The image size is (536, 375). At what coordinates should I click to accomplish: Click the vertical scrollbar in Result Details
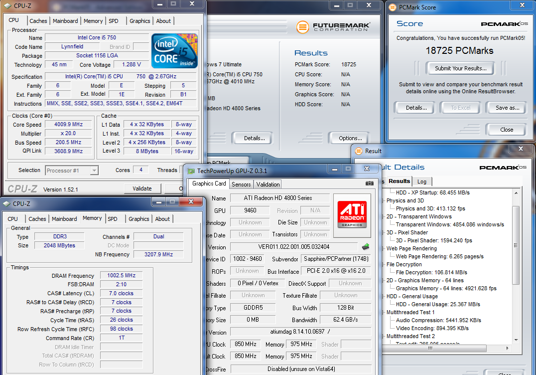tap(516, 245)
